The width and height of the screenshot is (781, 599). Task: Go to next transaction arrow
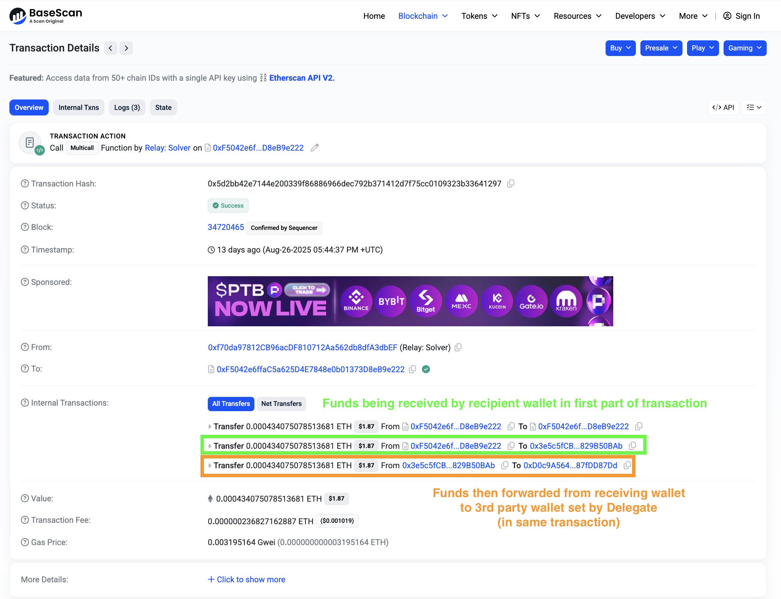point(126,48)
